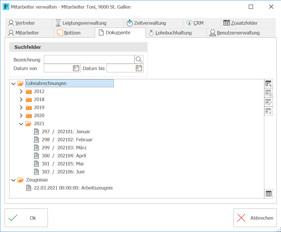Expand the 2019 folder

(21, 107)
